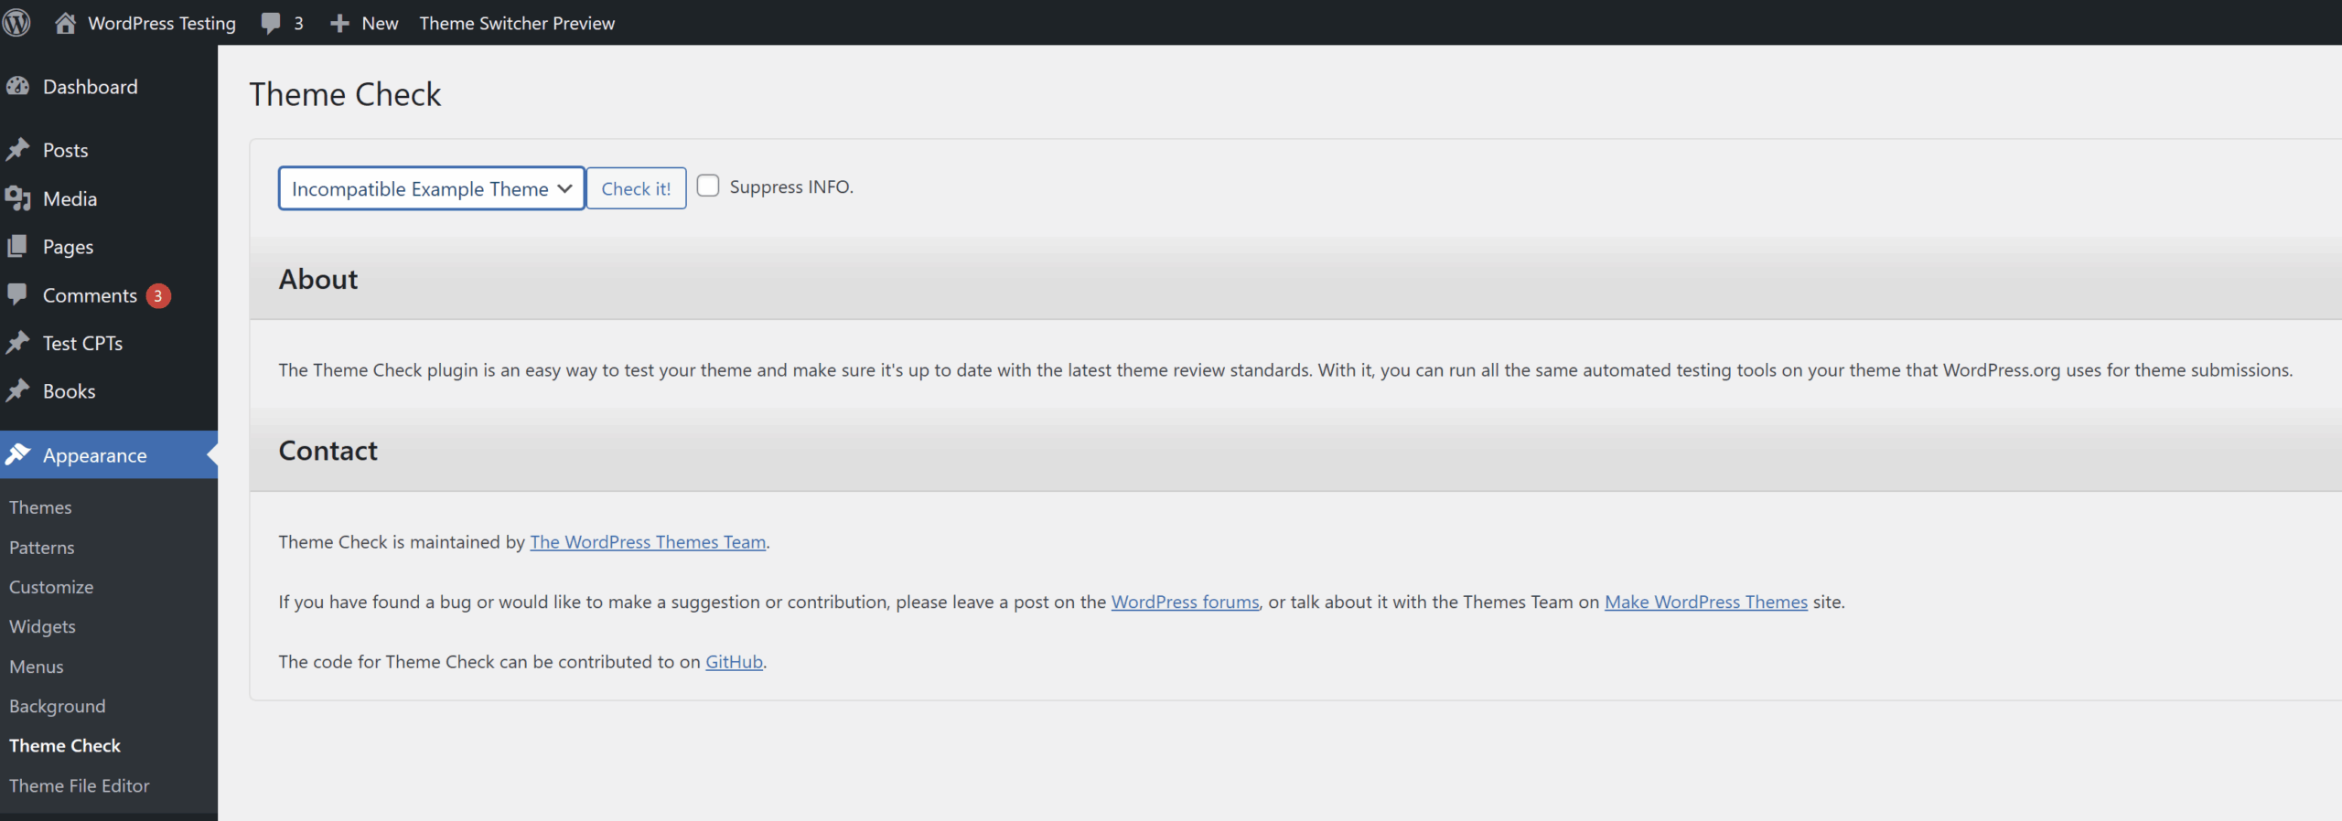
Task: Click the Pages icon in sidebar
Action: (x=18, y=247)
